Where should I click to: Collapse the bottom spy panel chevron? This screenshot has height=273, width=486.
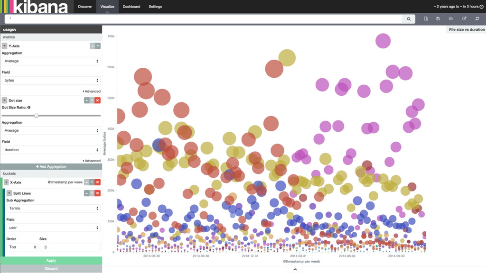click(x=295, y=269)
